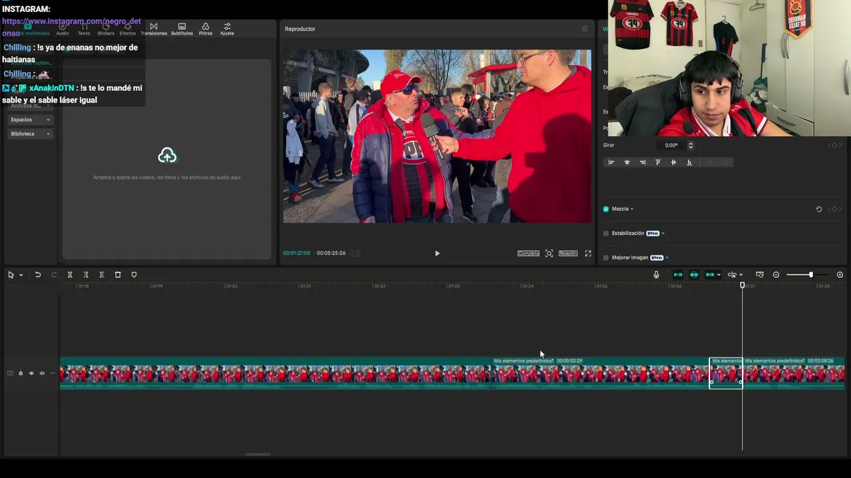Lock the main video track

tap(21, 373)
